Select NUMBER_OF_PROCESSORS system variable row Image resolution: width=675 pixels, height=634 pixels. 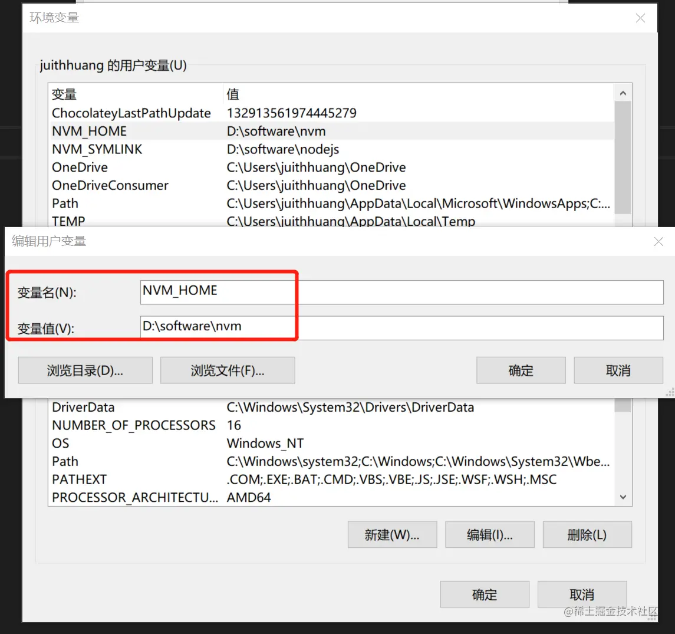pos(331,425)
